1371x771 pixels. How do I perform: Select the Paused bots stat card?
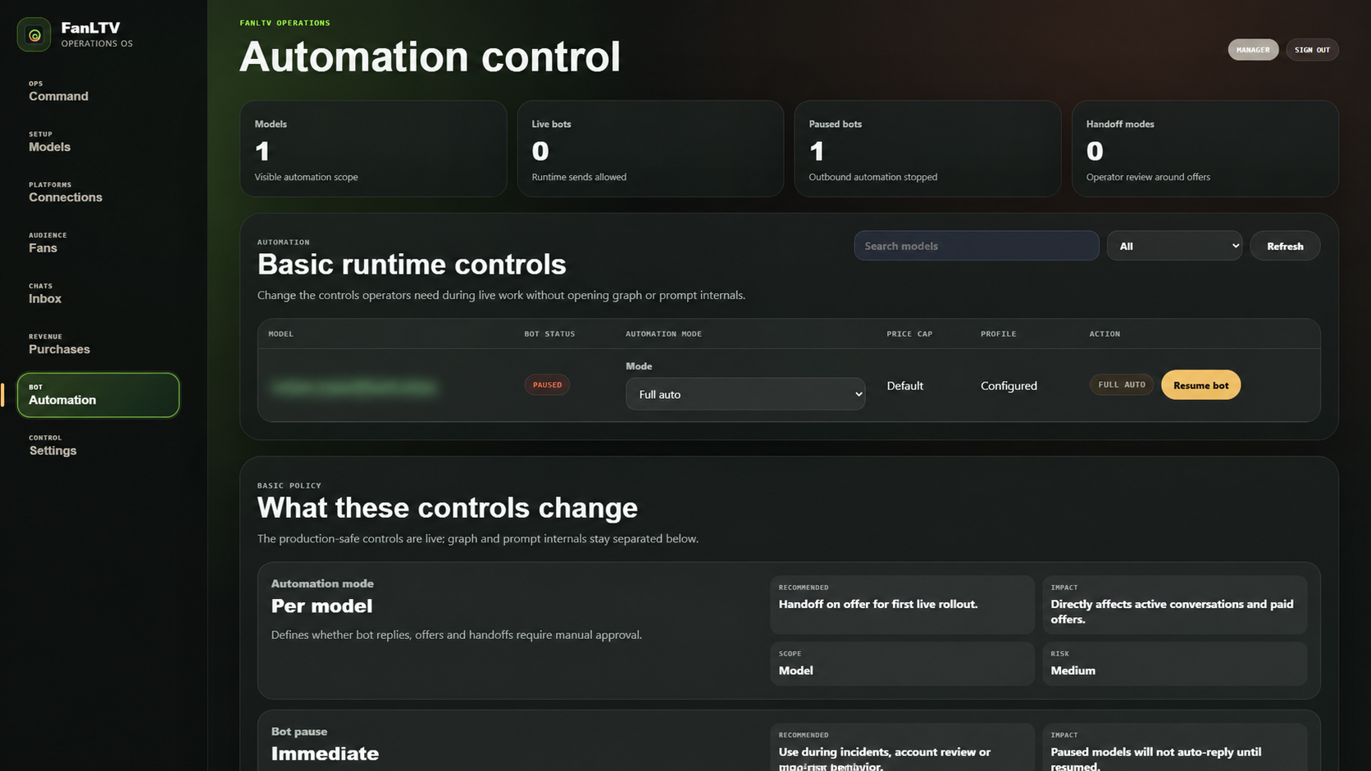(927, 148)
